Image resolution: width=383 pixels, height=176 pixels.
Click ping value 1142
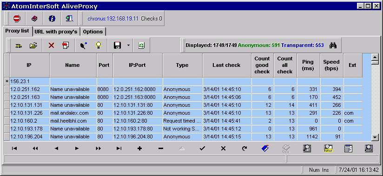click(x=309, y=137)
